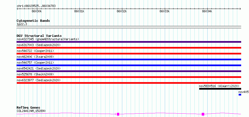This screenshot has height=117, width=249.
Task: Click the RefSeq Genes track title
Action: pos(28,108)
